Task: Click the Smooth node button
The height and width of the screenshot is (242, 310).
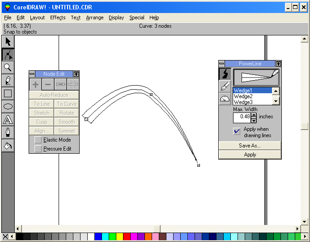Action: pyautogui.click(x=67, y=122)
